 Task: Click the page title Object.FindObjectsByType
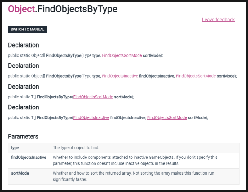click(x=63, y=9)
